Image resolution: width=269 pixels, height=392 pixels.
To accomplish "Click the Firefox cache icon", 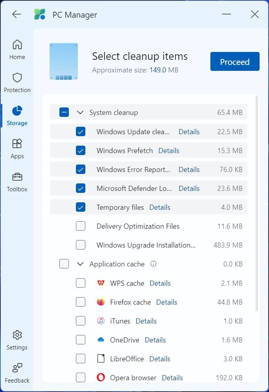I will click(x=101, y=302).
